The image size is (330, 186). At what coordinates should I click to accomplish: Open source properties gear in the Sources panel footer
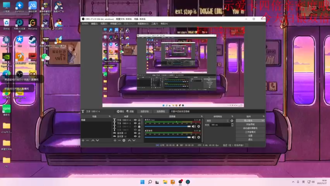point(124,140)
